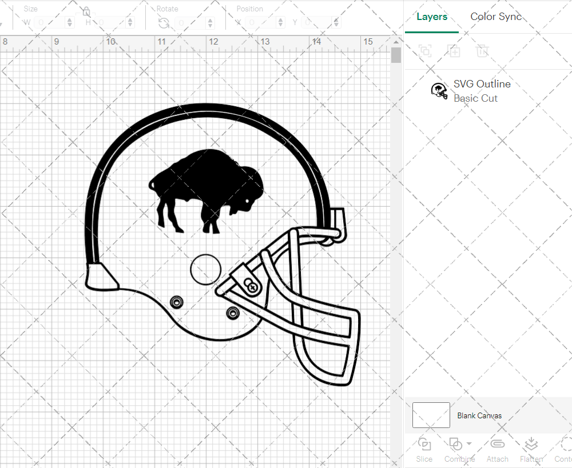Screen dimensions: 572x468
Task: Click the Height size input field
Action: (111, 23)
